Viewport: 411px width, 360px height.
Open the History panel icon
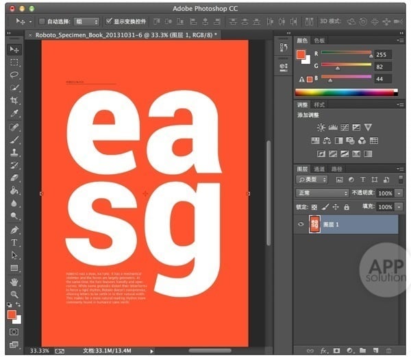click(x=282, y=47)
